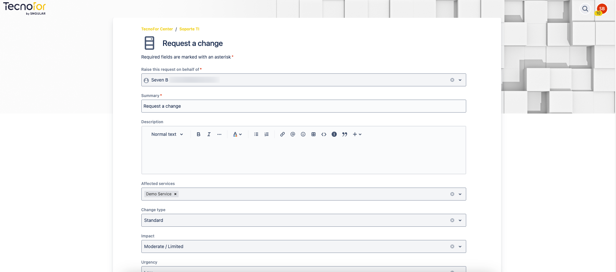Expand the Impact dropdown

click(x=460, y=246)
